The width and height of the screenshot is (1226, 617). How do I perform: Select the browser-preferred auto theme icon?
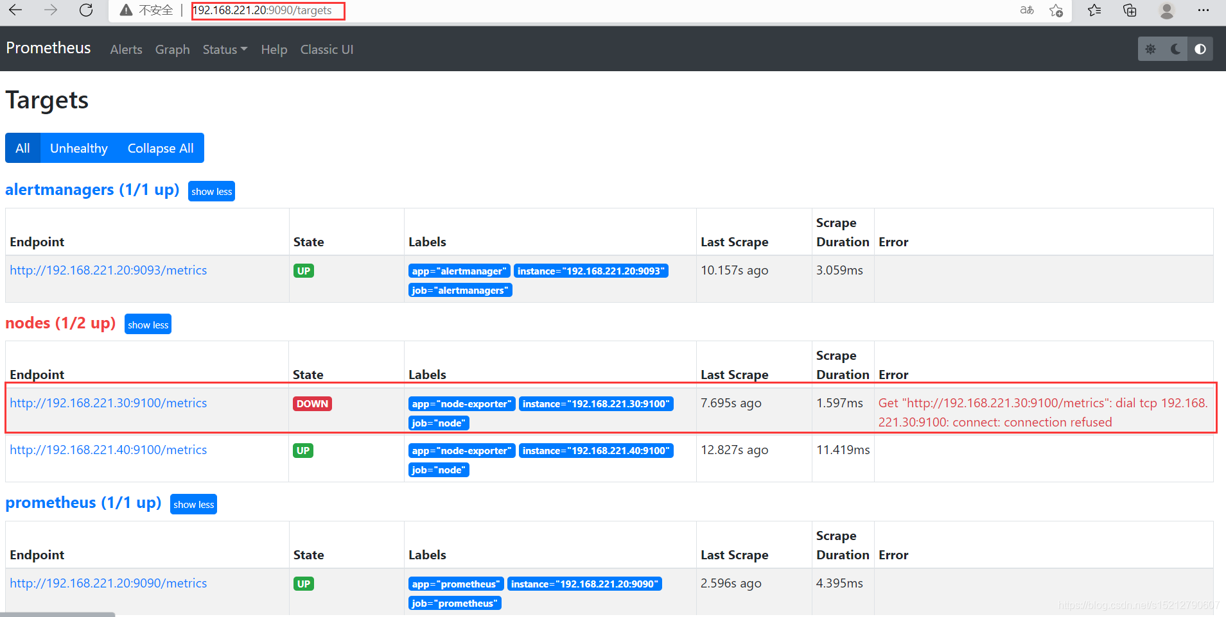(1200, 49)
